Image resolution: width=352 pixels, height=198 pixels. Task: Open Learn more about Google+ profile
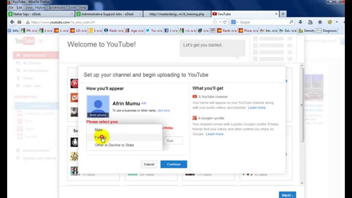click(215, 134)
